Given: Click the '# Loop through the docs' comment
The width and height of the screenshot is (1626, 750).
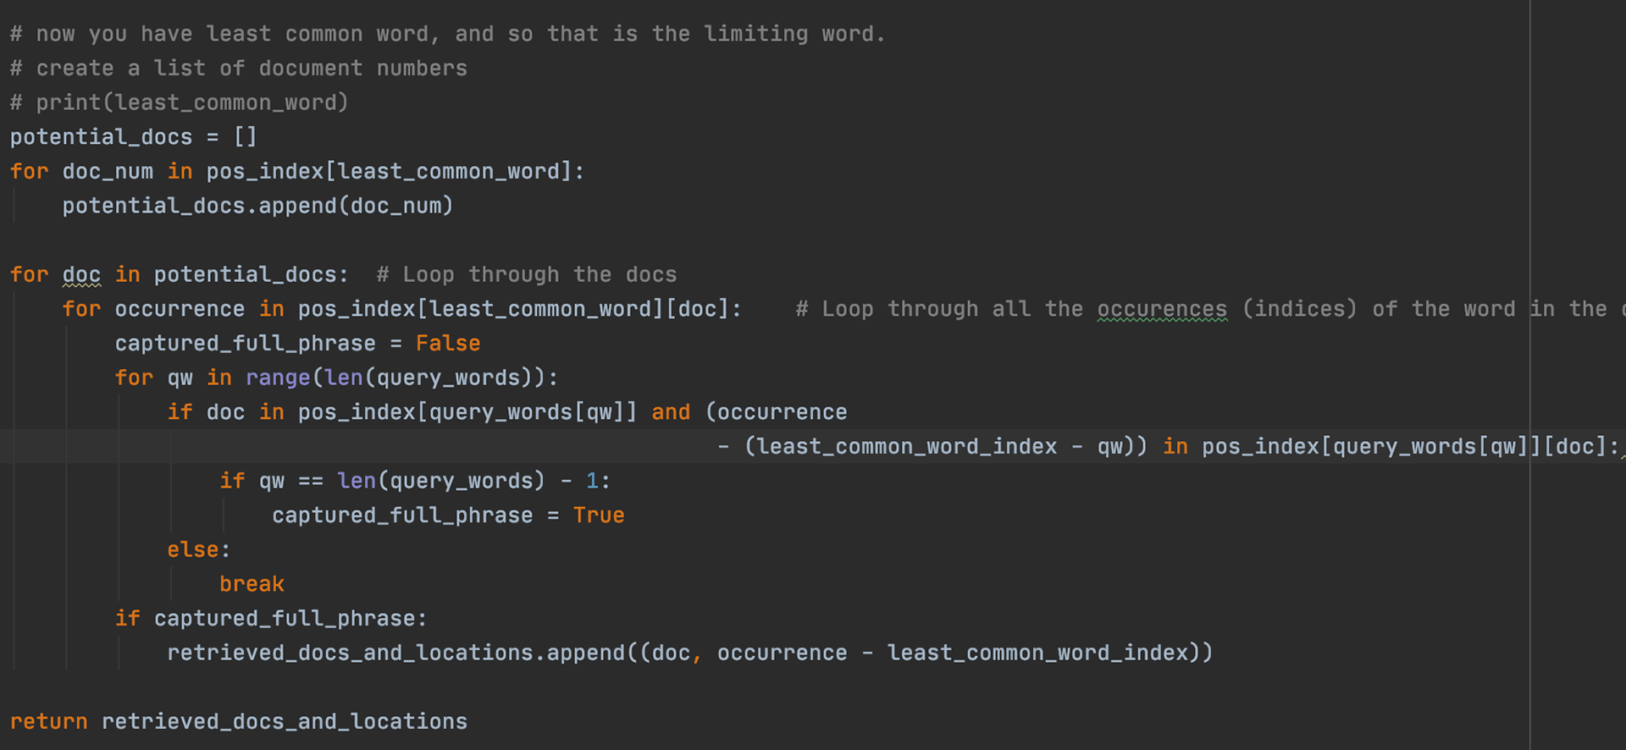Looking at the screenshot, I should [x=527, y=275].
